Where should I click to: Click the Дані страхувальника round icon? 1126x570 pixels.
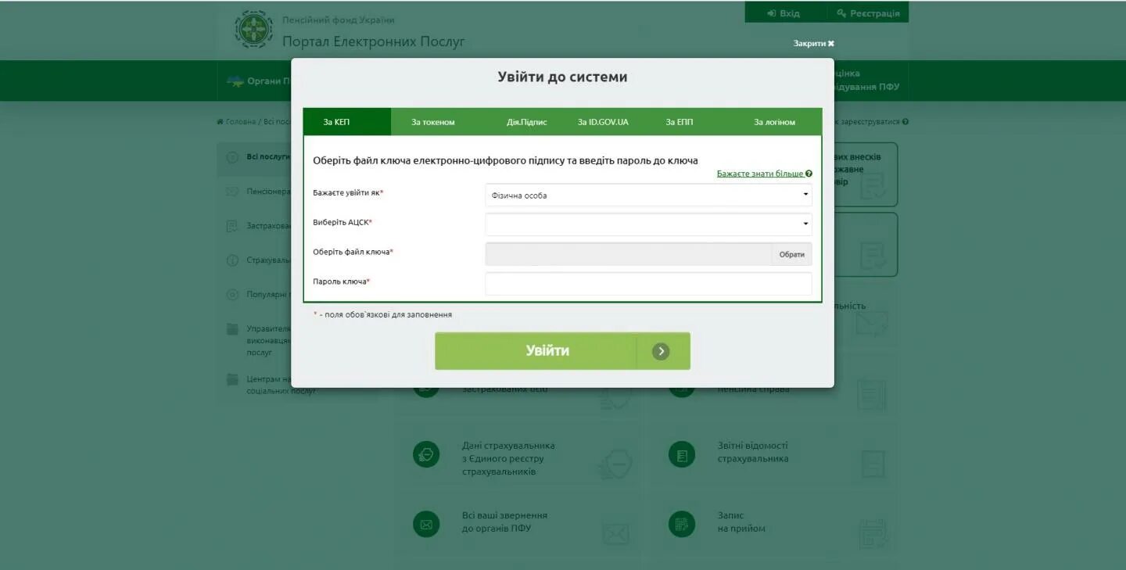point(426,455)
